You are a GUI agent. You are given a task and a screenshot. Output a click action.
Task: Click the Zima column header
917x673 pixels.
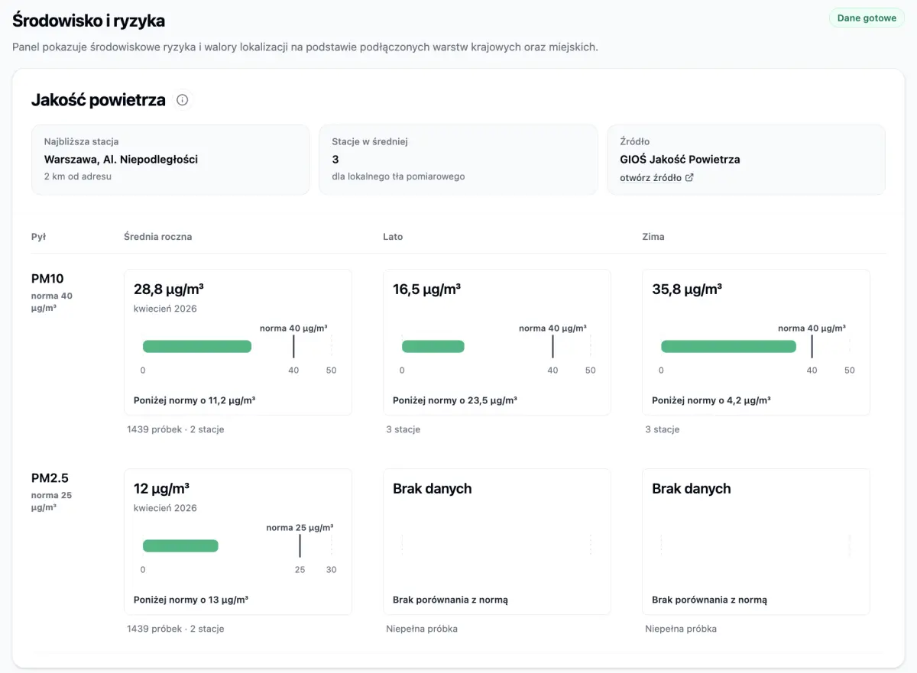point(653,237)
